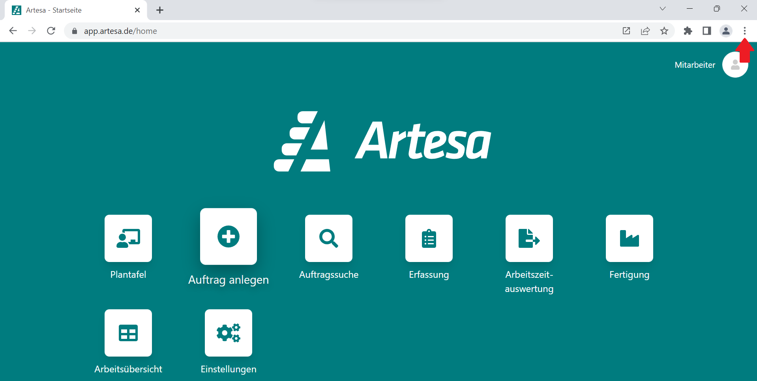The height and width of the screenshot is (381, 757).
Task: Select the Erfassung clipboard icon
Action: 429,238
